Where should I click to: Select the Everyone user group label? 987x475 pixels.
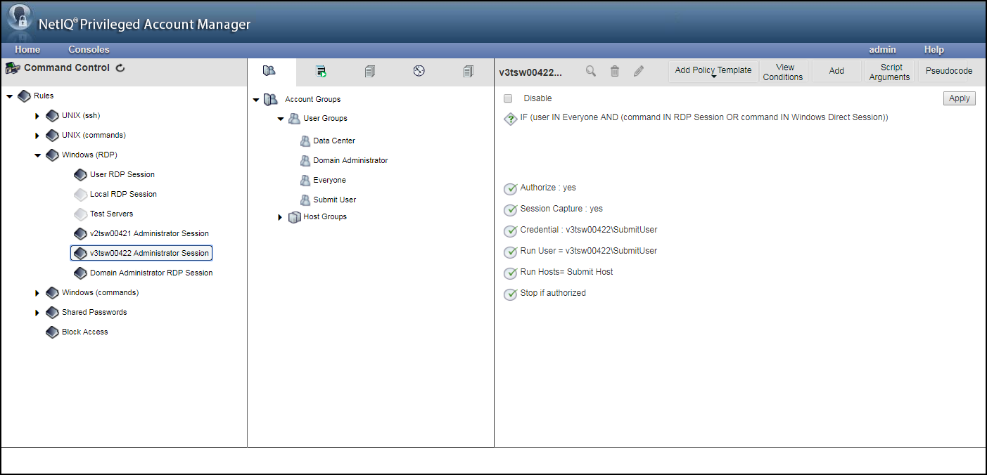click(x=329, y=181)
